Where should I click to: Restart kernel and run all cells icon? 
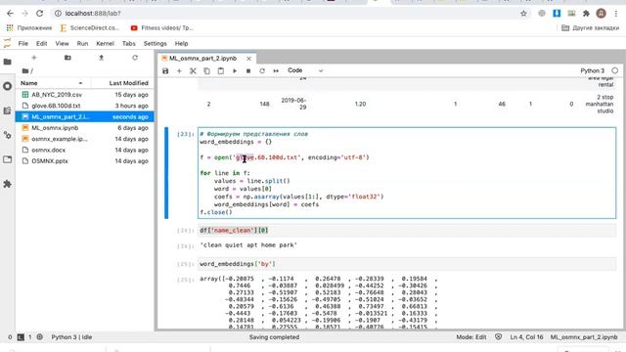[x=276, y=70]
